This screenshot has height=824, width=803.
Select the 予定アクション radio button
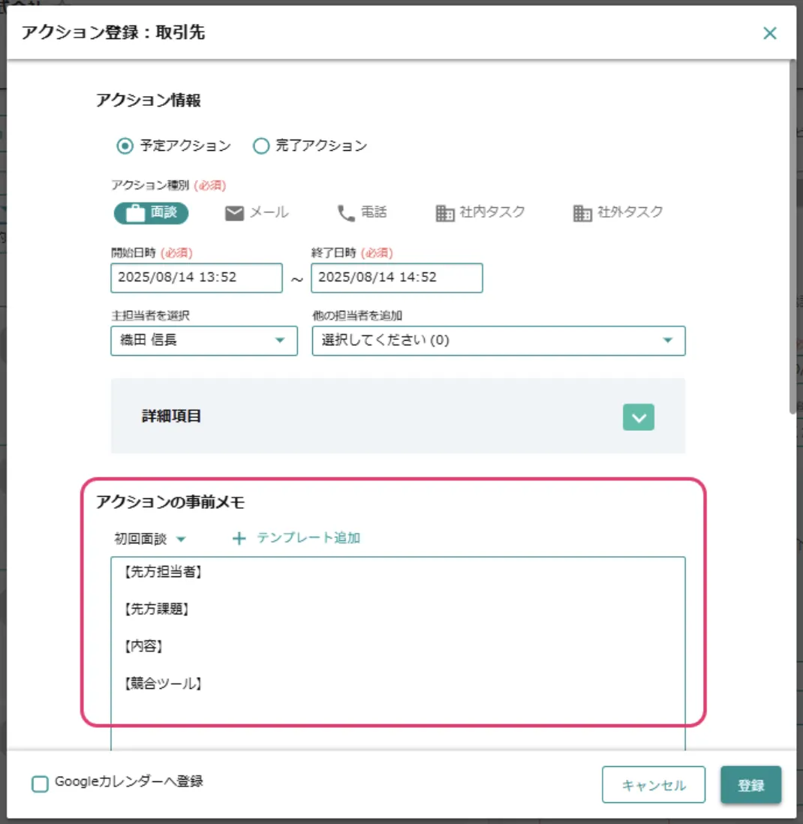[x=125, y=146]
